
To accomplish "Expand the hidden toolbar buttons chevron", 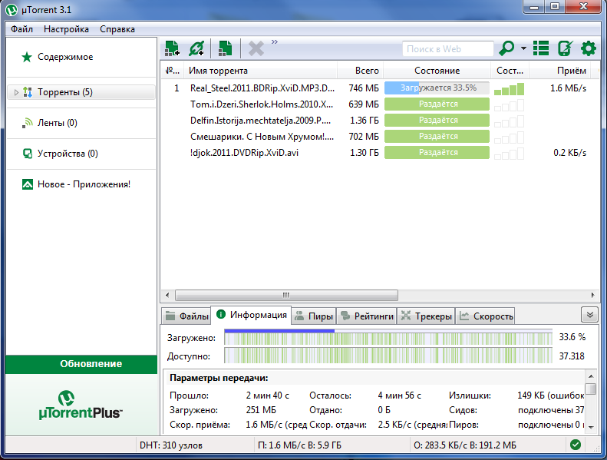I will click(x=275, y=42).
